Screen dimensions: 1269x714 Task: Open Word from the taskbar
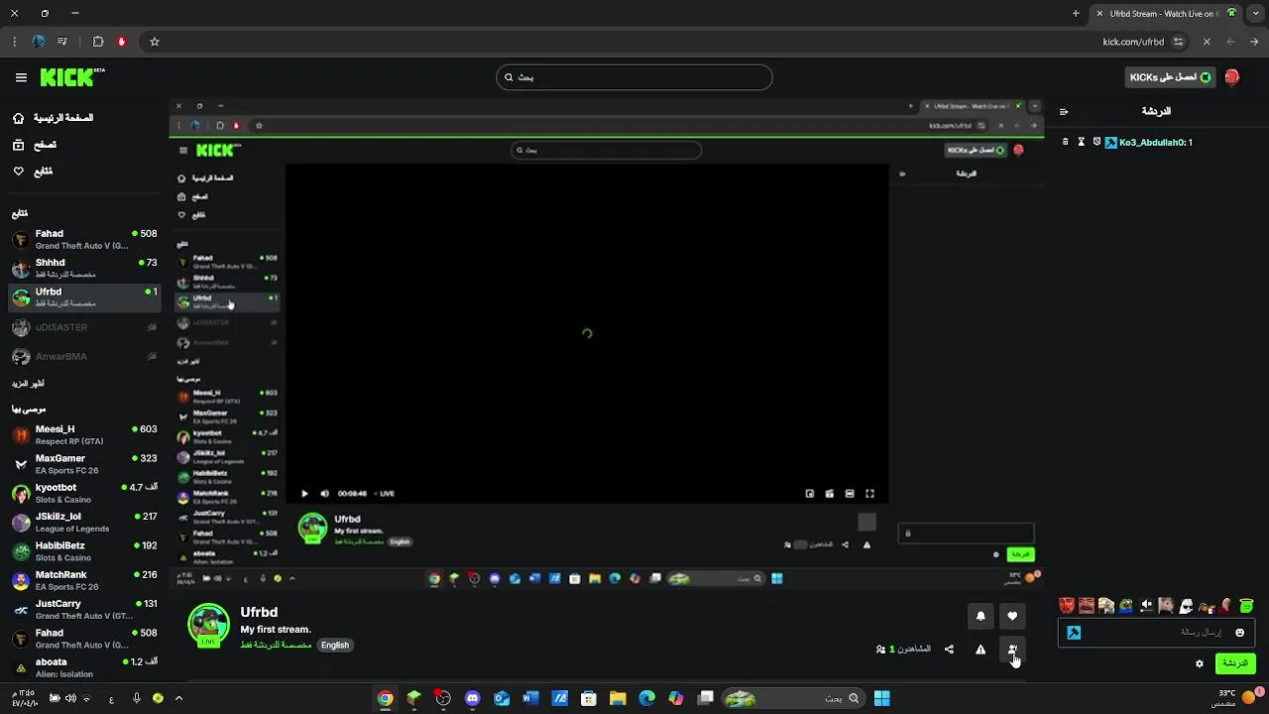click(530, 698)
